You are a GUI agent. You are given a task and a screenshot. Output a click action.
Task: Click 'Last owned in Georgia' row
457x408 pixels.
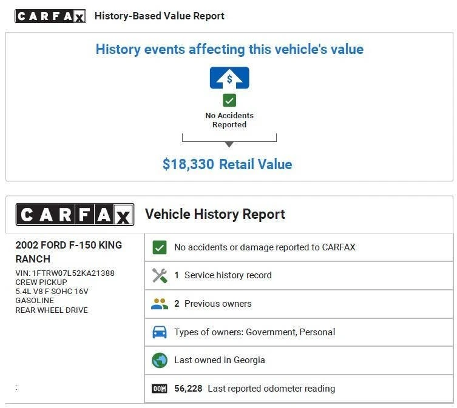(299, 360)
